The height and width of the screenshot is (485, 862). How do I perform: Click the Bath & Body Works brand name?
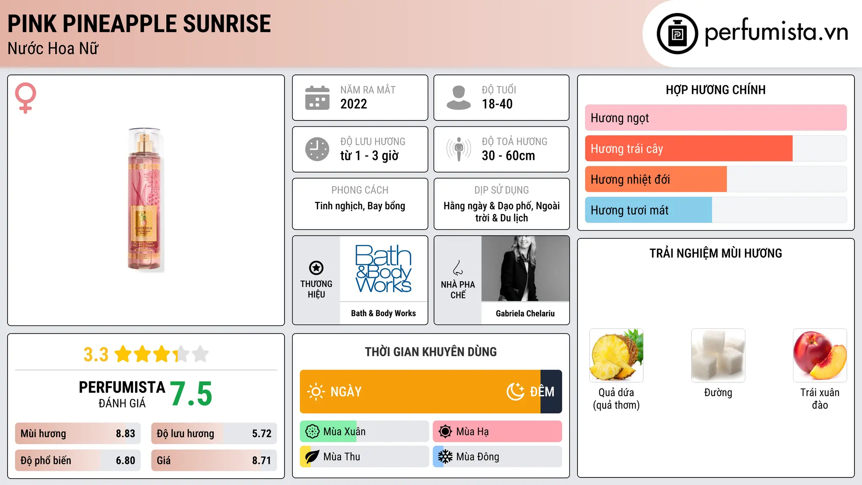383,313
